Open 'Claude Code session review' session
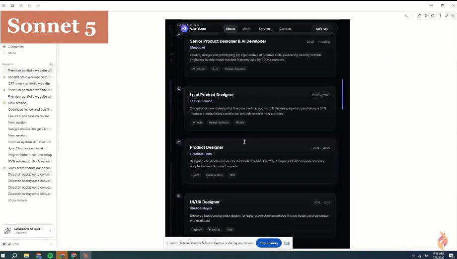 (28, 116)
